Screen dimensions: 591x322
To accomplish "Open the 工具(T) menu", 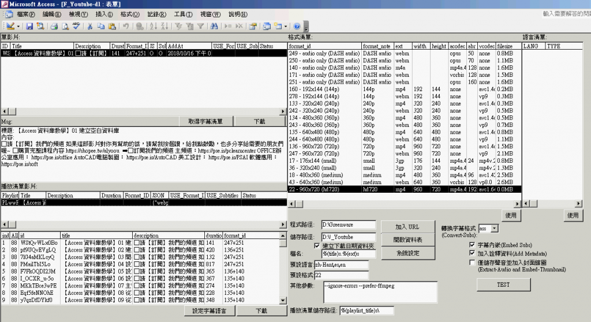I will [183, 14].
